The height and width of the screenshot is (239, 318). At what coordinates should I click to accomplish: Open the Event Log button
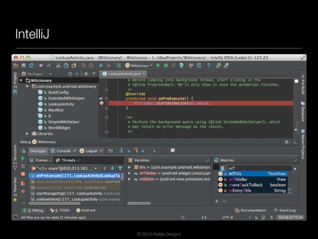(x=285, y=210)
